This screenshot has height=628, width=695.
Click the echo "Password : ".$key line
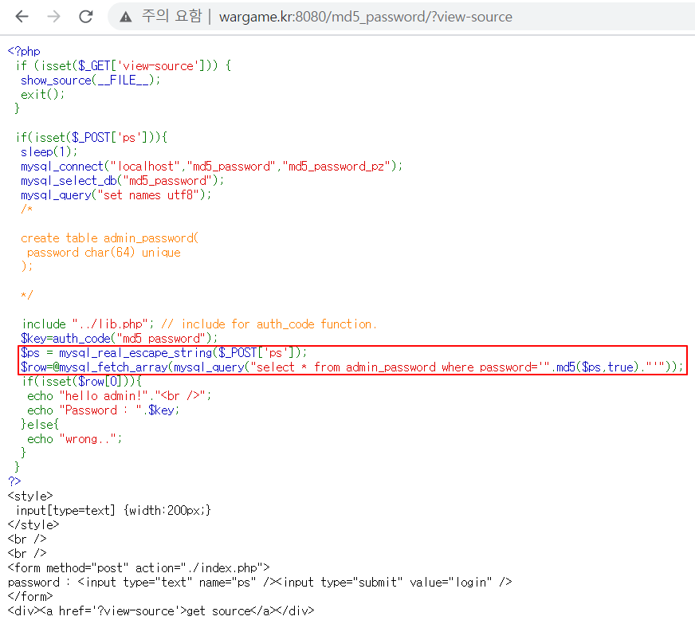[x=104, y=410]
